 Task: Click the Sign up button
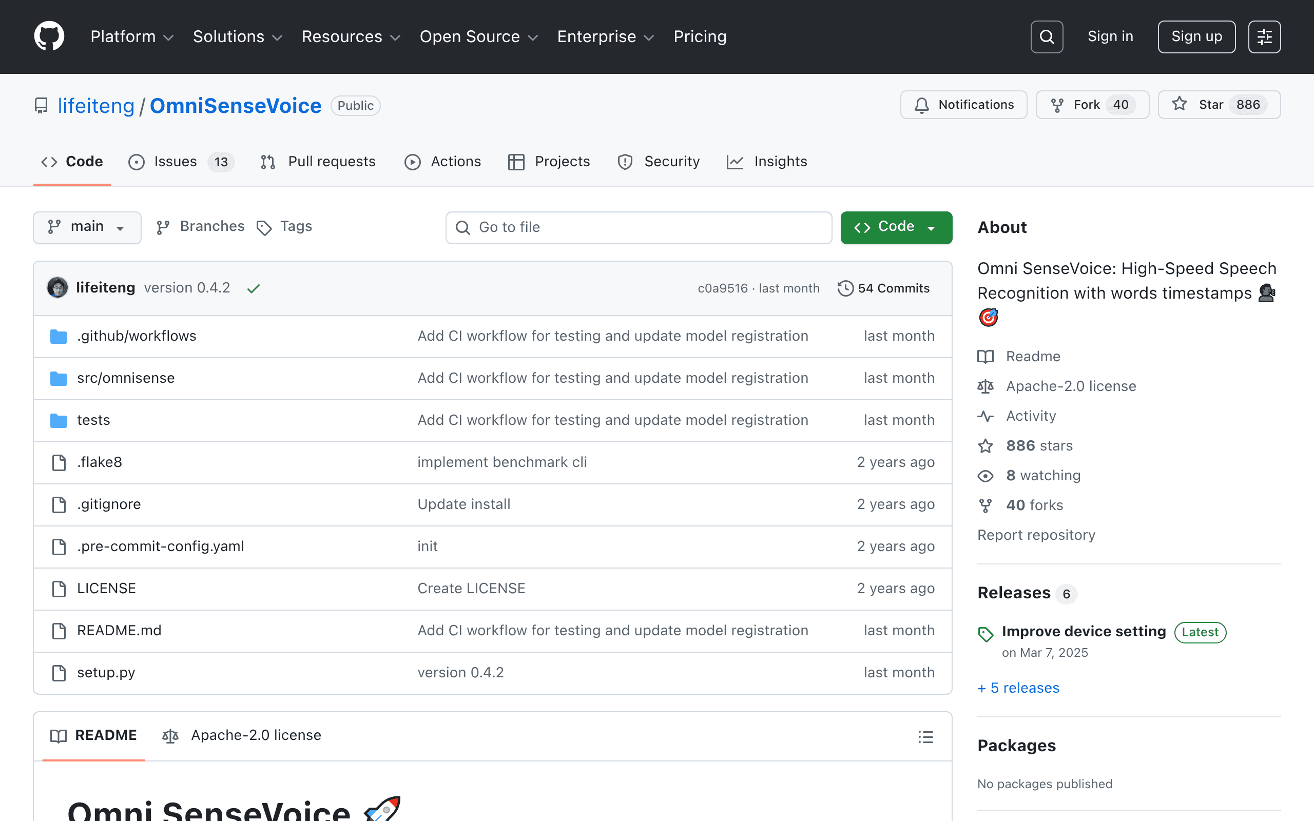(1196, 37)
